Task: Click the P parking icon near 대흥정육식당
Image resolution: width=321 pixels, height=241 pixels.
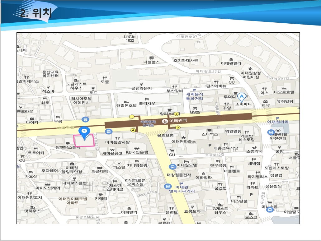Action: pos(210,145)
